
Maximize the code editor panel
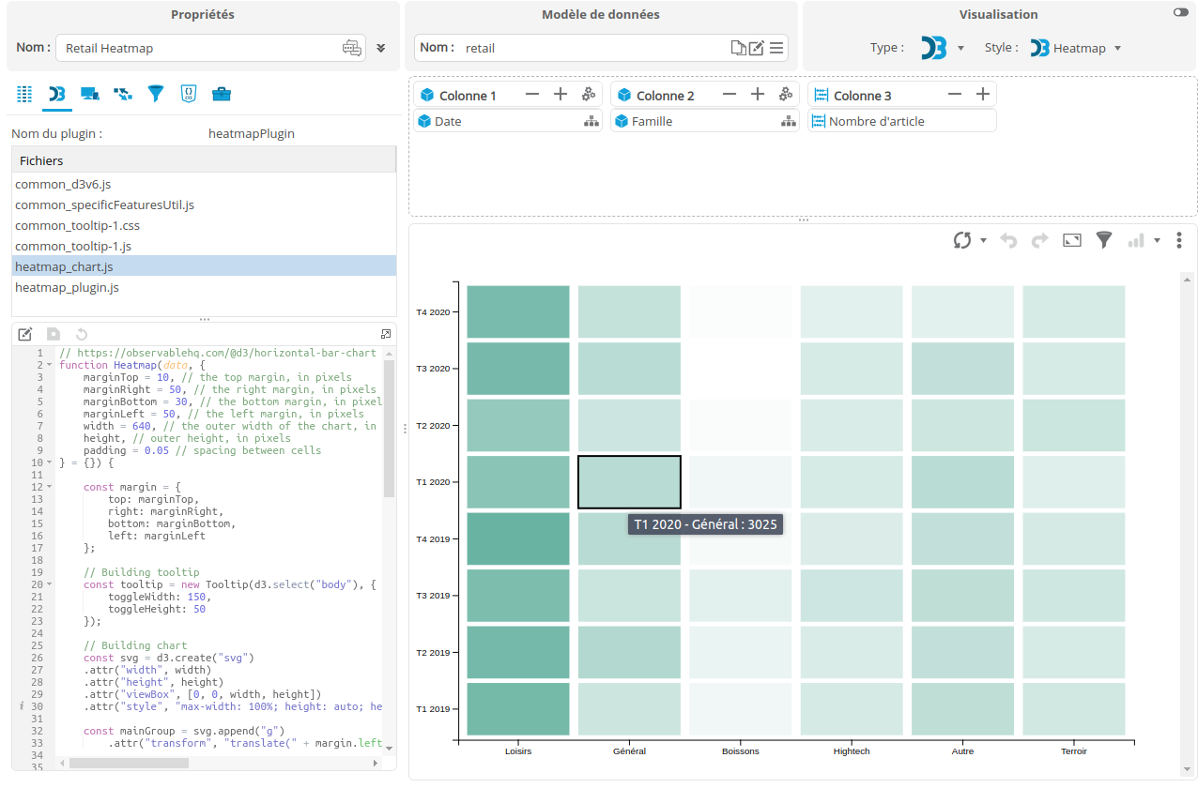click(x=386, y=334)
